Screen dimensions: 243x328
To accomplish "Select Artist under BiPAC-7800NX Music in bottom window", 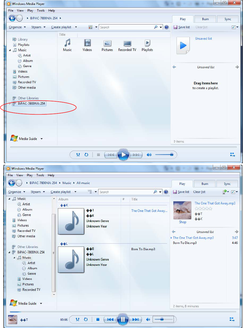I will [x=29, y=263].
